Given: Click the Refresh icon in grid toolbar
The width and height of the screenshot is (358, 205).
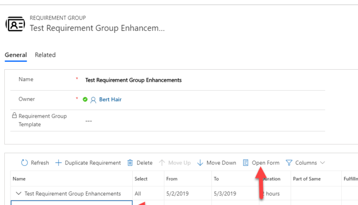Looking at the screenshot, I should pos(24,163).
